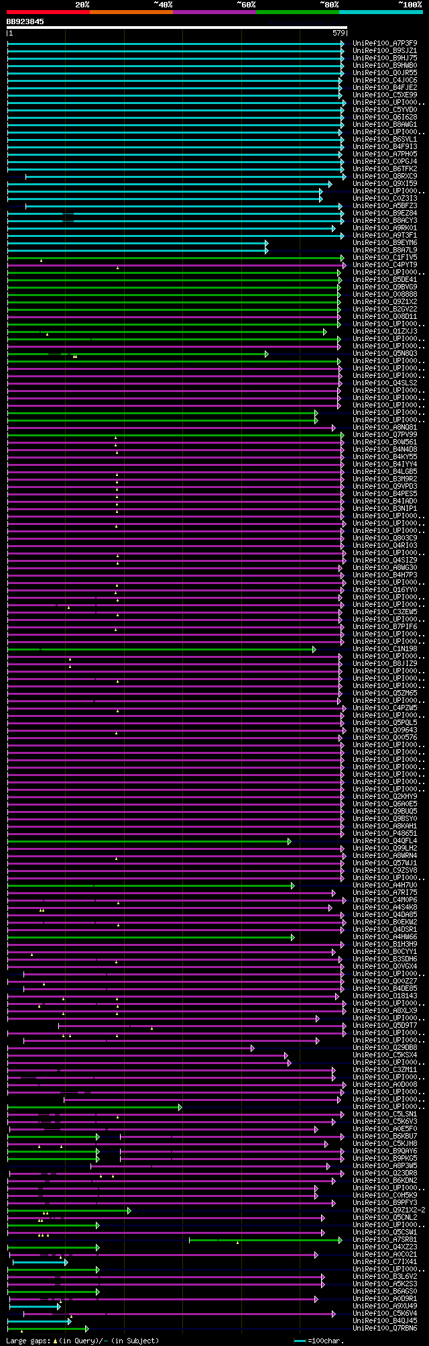Select the UniRef100_C5XE99 label
Image resolution: width=429 pixels, height=1346 pixels.
coord(385,95)
